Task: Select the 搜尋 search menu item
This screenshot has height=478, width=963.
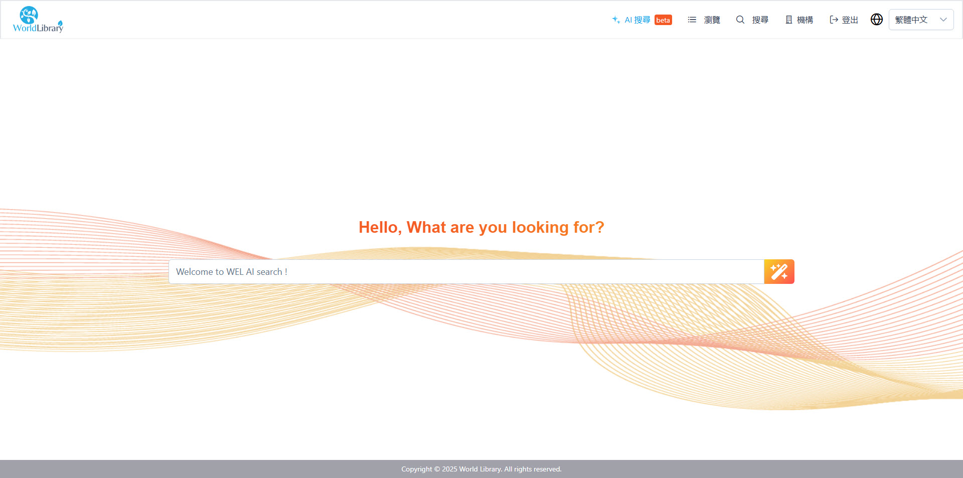Action: pos(760,20)
